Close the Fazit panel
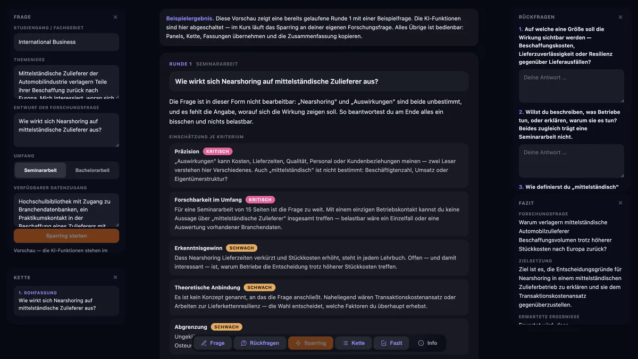638x359 pixels. tap(620, 203)
